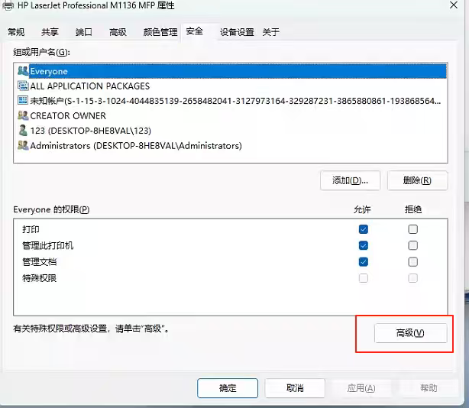Click the unknown account (未知帐户) icon
Image resolution: width=469 pixels, height=408 pixels.
[x=23, y=101]
